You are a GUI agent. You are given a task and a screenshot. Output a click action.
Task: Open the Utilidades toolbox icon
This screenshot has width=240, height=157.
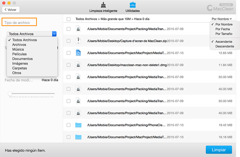coord(133,5)
